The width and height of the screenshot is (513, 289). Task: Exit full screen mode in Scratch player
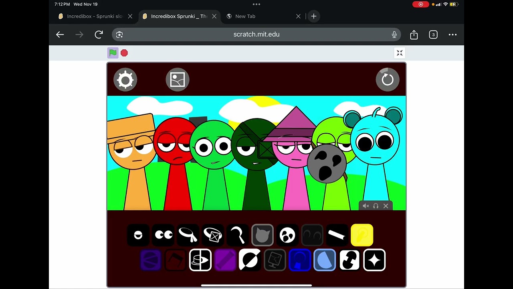pyautogui.click(x=400, y=53)
